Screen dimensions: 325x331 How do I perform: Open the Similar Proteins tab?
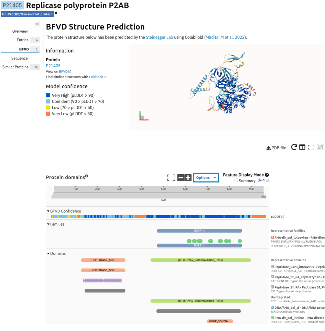(16, 67)
